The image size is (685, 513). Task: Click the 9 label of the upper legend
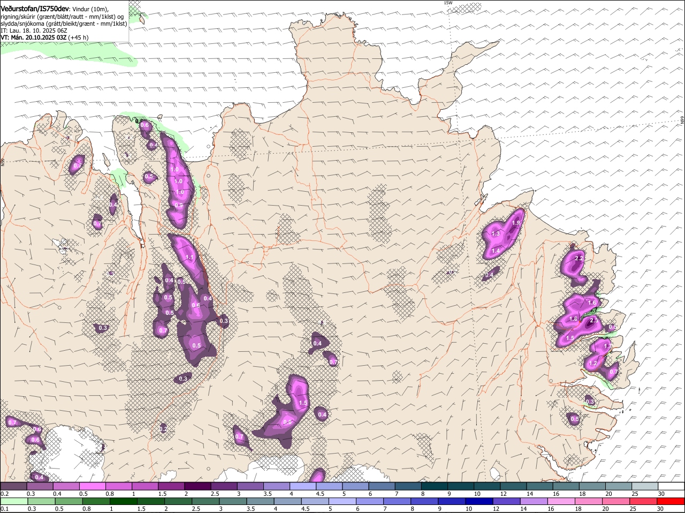click(448, 494)
